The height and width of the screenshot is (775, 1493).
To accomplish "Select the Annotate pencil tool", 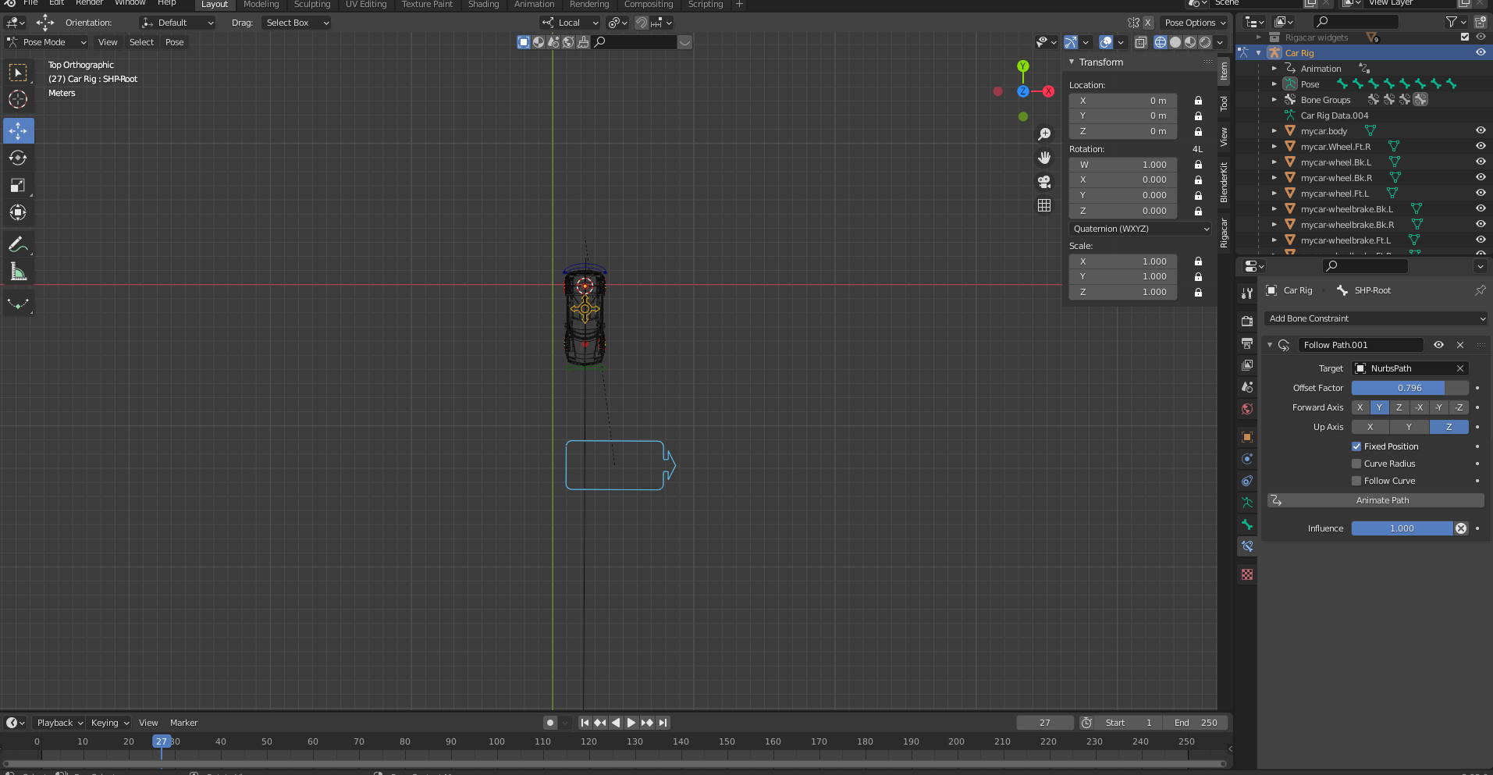I will pos(18,244).
